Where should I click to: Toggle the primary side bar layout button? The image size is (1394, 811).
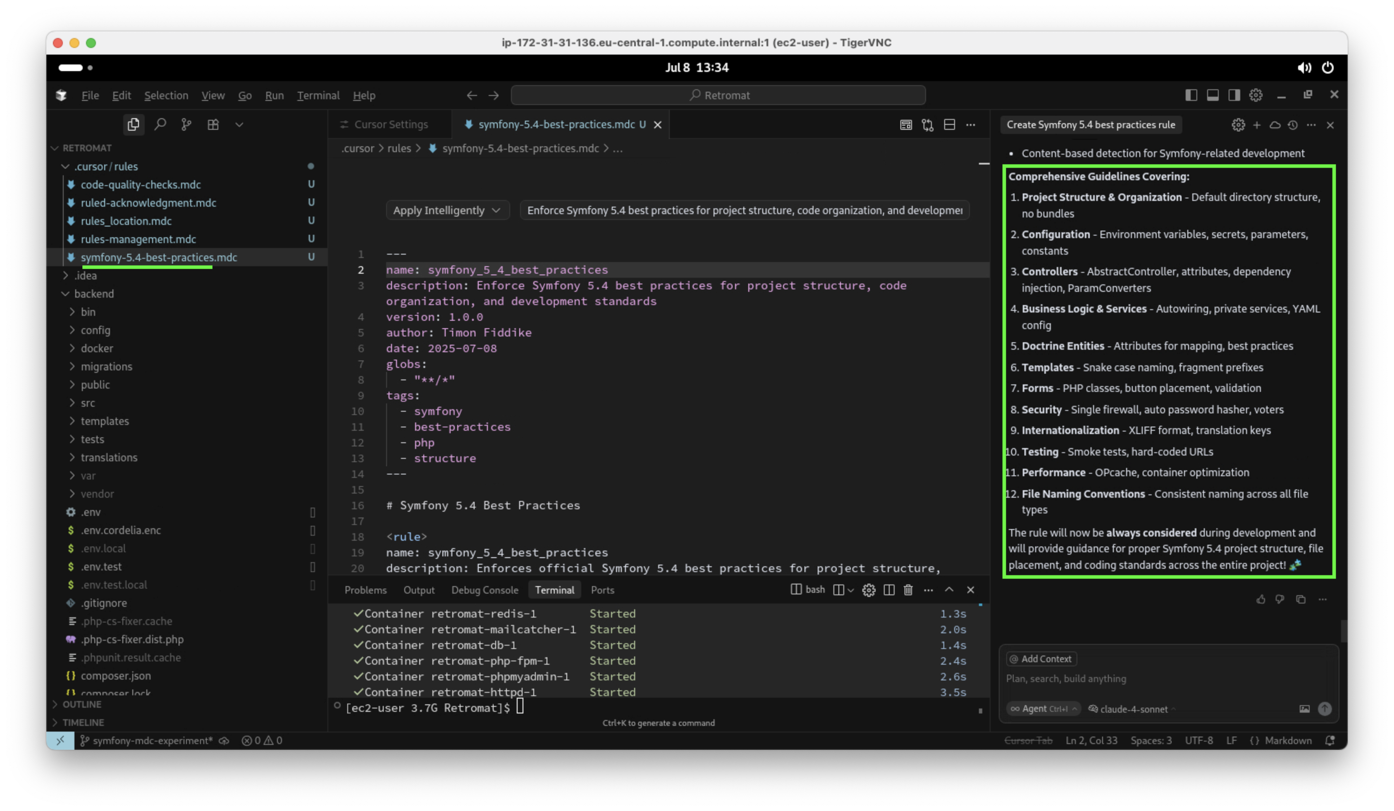tap(1191, 95)
